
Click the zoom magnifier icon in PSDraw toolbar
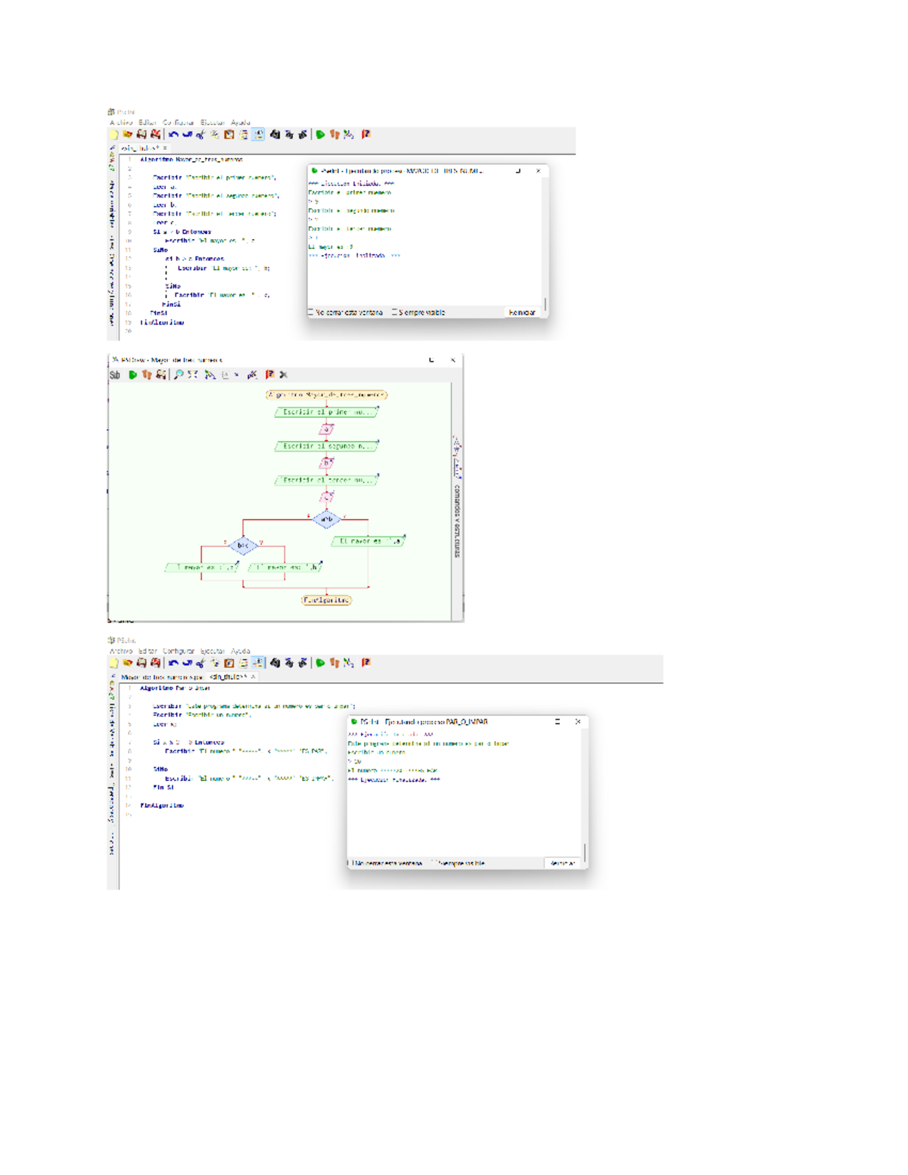tap(179, 375)
